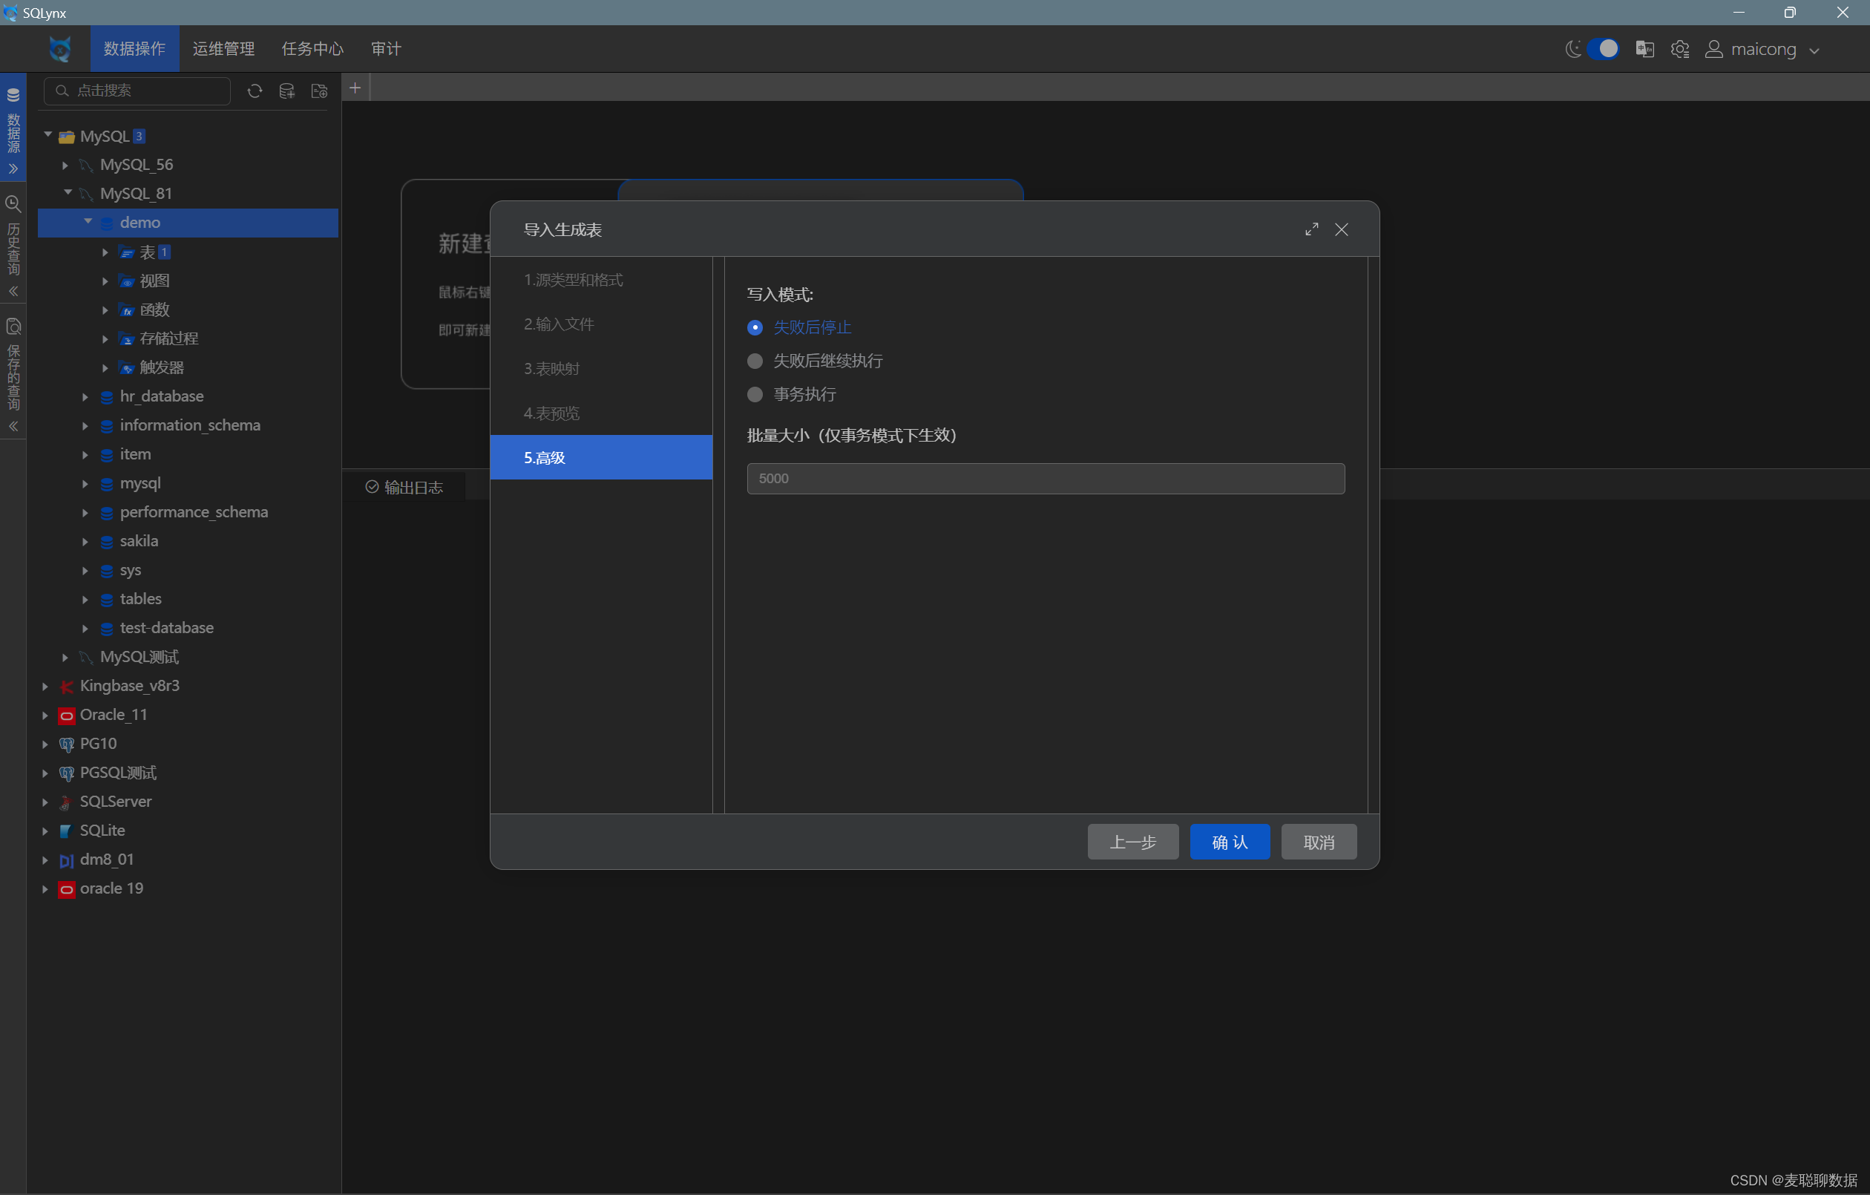
Task: Click the new folder group icon
Action: coord(319,91)
